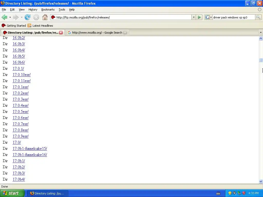Open the Forward history dropdown arrow
Viewport: 263px width, 197px height.
pos(22,17)
